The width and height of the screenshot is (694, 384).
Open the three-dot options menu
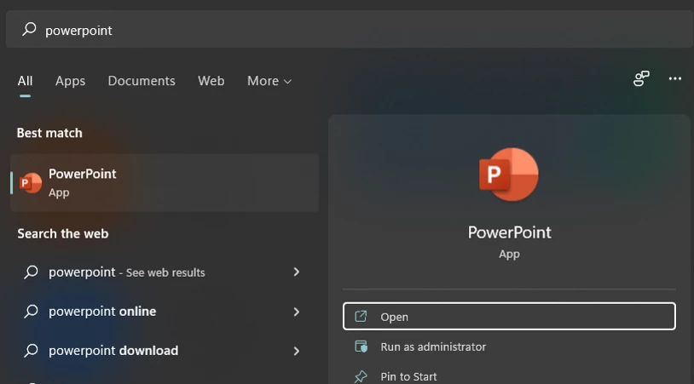675,78
